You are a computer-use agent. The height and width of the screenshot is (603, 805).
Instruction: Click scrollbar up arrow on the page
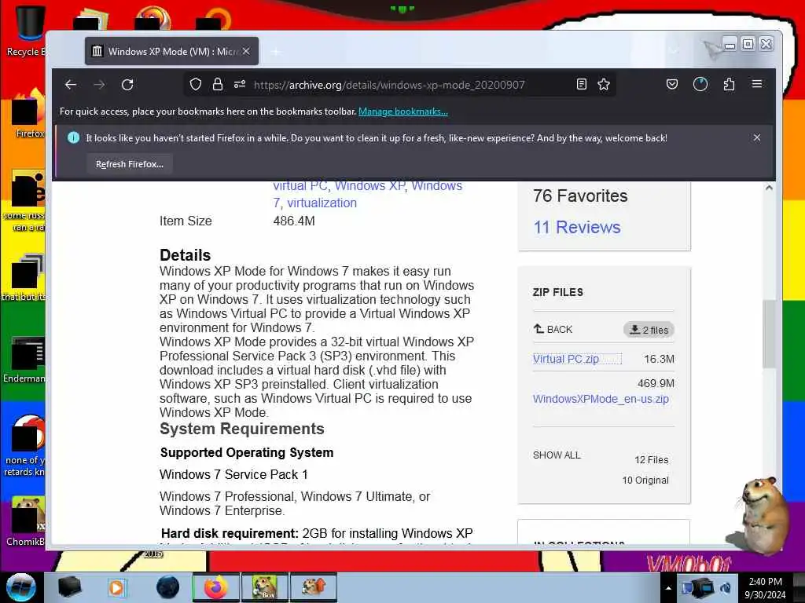pos(769,188)
